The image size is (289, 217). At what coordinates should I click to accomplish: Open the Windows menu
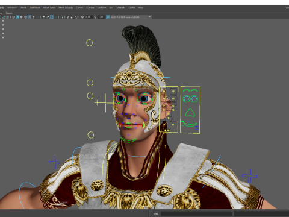12,8
